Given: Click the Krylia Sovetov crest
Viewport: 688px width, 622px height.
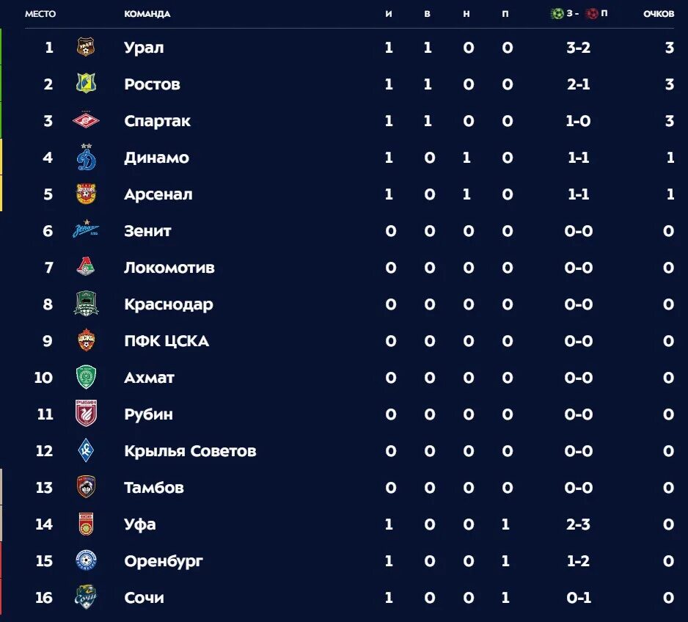Looking at the screenshot, I should pos(86,450).
